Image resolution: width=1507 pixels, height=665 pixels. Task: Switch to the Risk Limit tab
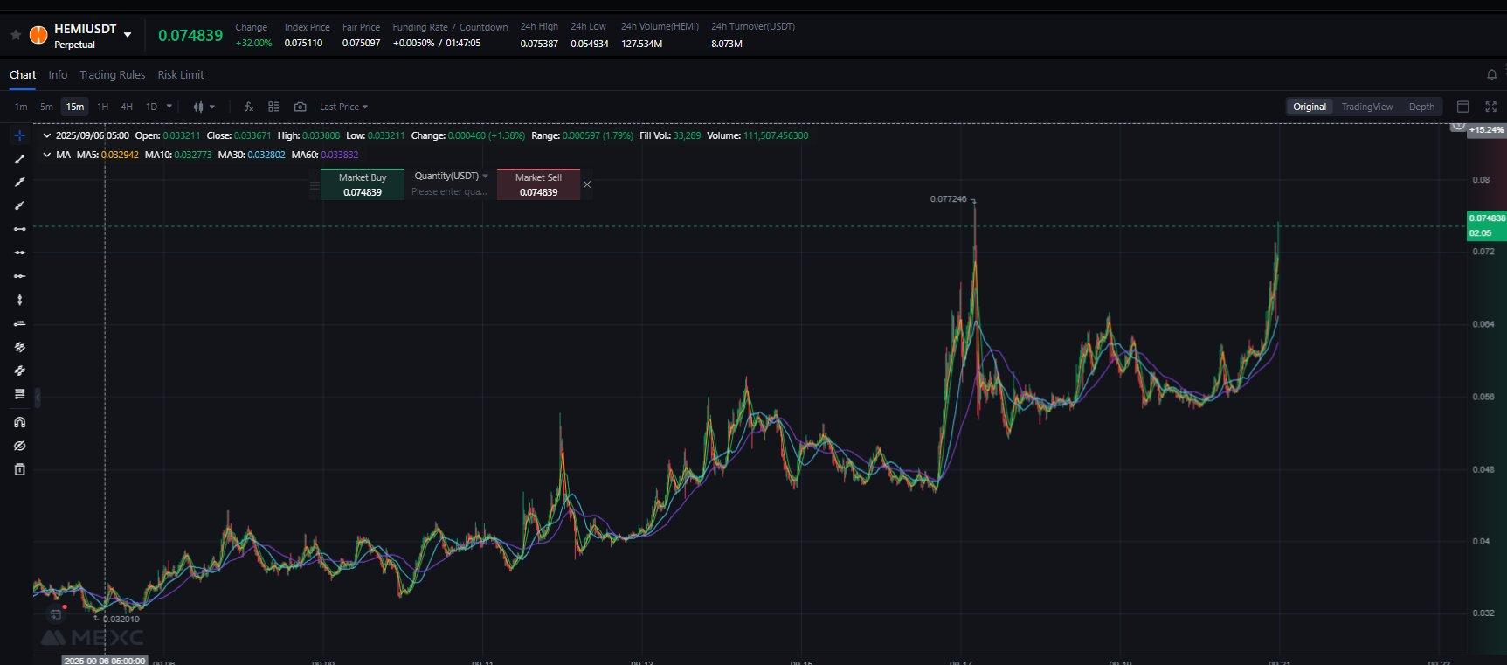click(x=180, y=75)
